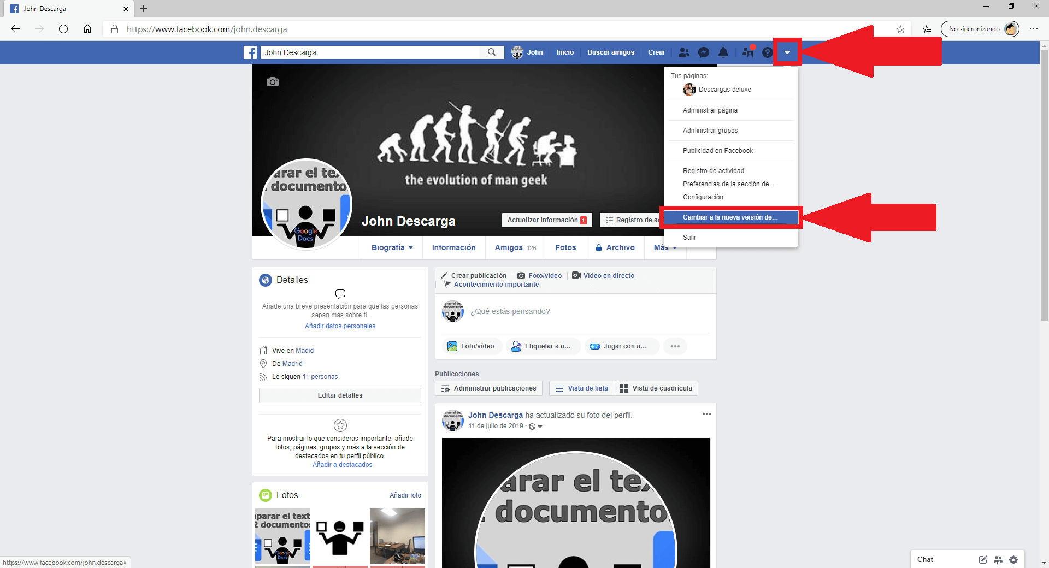Select Cambiar a la nueva versión
The width and height of the screenshot is (1049, 568).
[731, 217]
